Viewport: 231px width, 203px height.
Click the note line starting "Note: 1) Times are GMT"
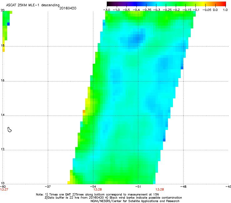click(97, 195)
